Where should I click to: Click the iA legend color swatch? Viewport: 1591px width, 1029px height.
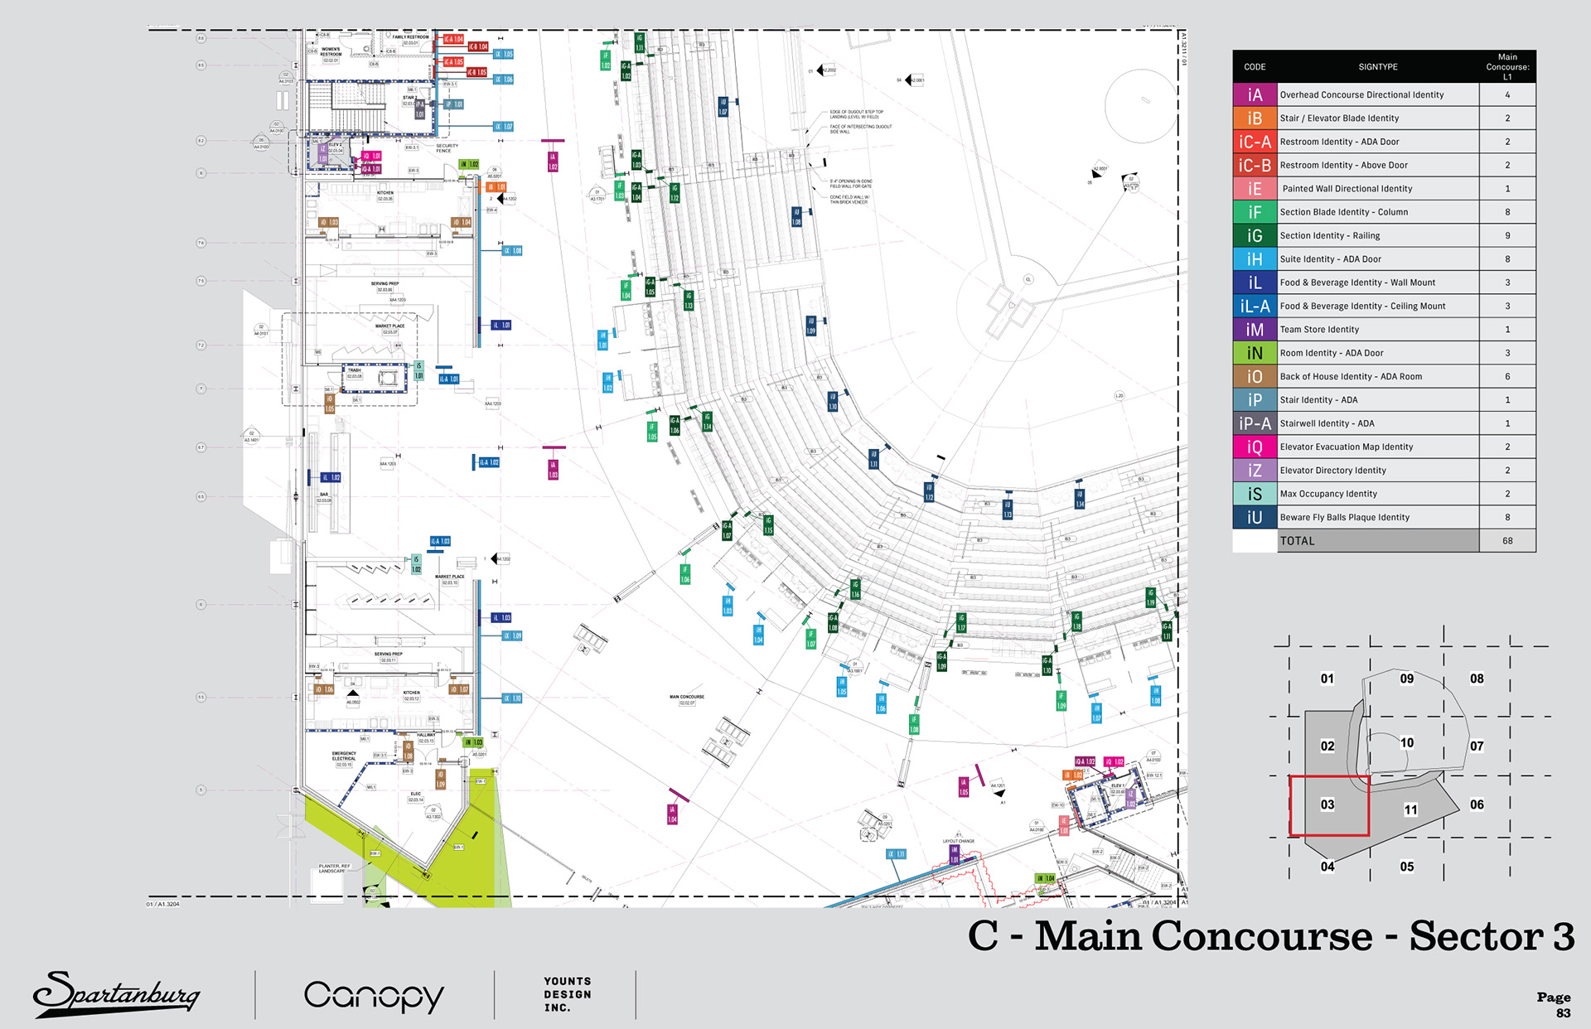[1255, 94]
